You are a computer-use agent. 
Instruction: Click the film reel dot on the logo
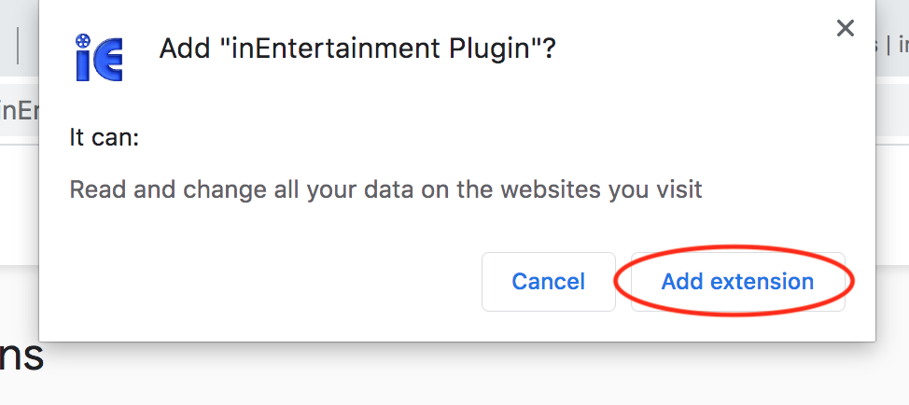(83, 40)
